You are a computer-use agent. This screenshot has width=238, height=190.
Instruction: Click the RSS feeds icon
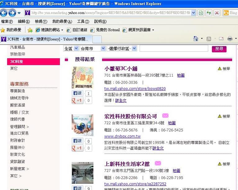pos(209,39)
